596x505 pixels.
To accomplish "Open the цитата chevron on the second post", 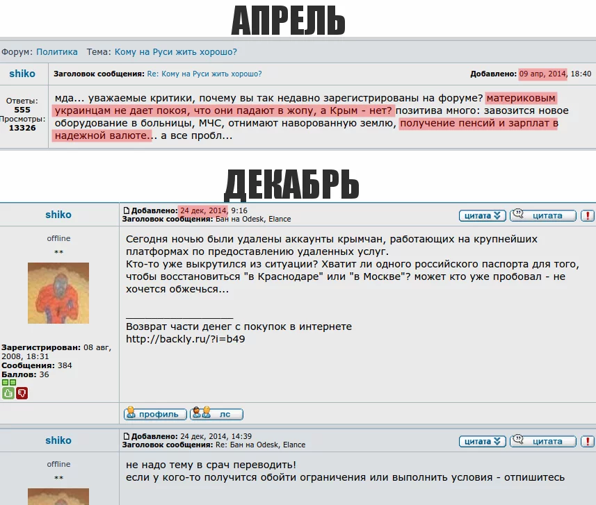I will point(482,440).
